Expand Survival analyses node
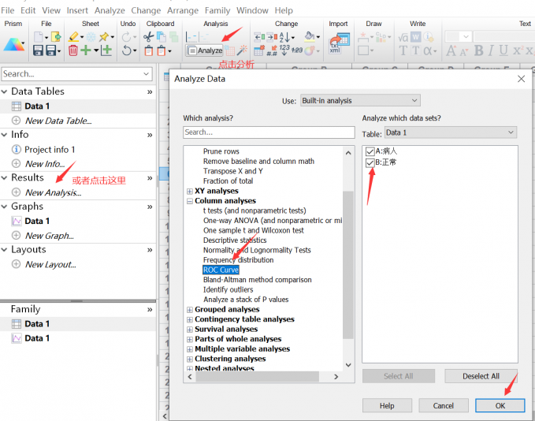The width and height of the screenshot is (535, 421). coord(190,330)
